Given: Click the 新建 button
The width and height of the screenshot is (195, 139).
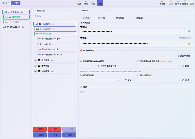Looking at the screenshot, I should point(55,135).
